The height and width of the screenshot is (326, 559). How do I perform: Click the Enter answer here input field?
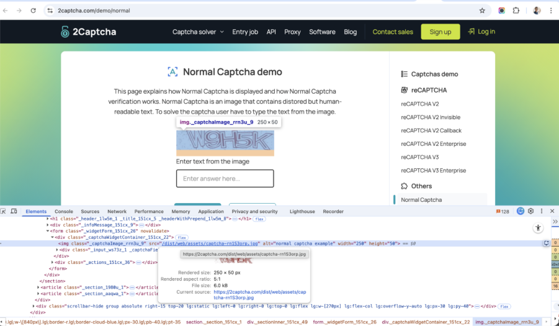[x=225, y=178]
